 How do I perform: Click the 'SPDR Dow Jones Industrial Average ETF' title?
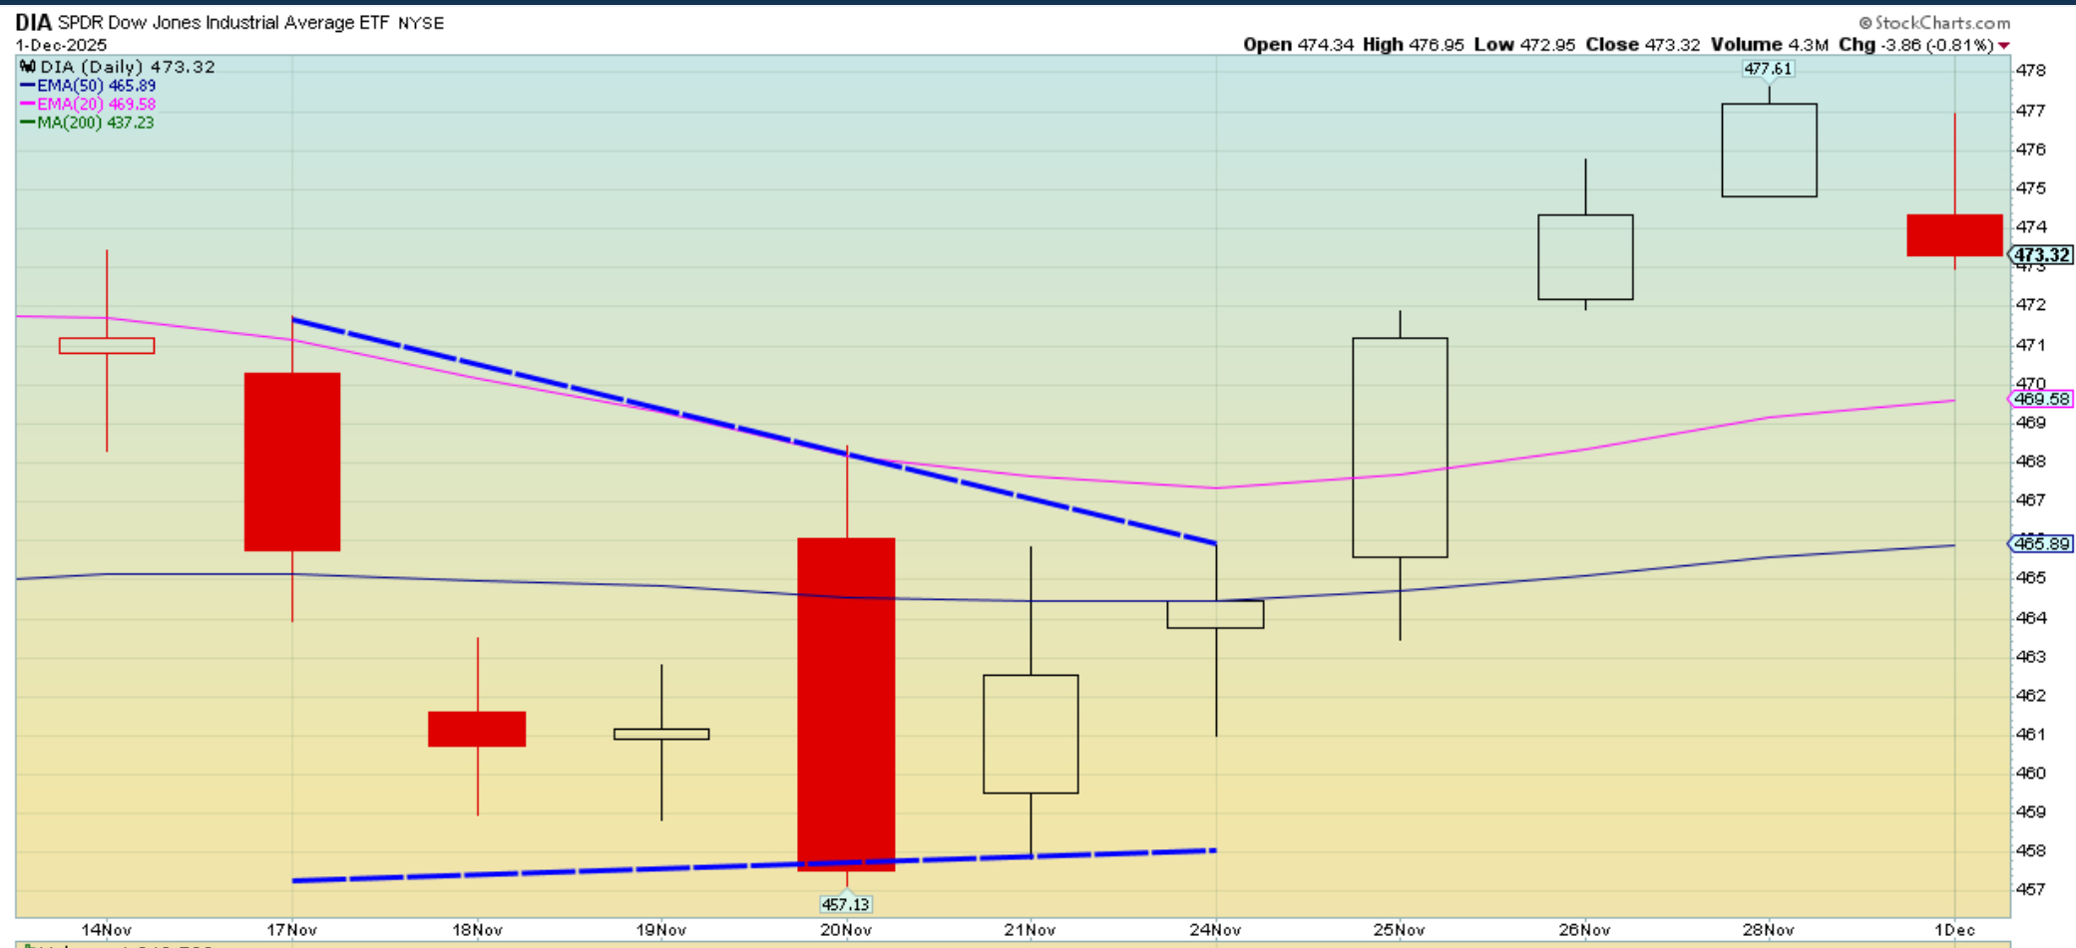(223, 22)
